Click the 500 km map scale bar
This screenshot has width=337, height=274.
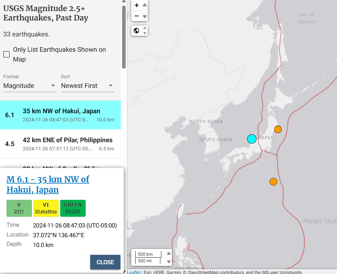[x=148, y=254]
